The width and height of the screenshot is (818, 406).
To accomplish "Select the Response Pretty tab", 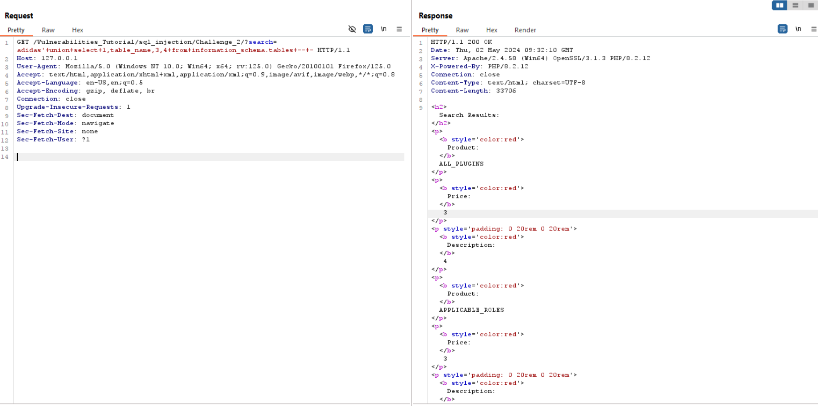I will coord(430,30).
